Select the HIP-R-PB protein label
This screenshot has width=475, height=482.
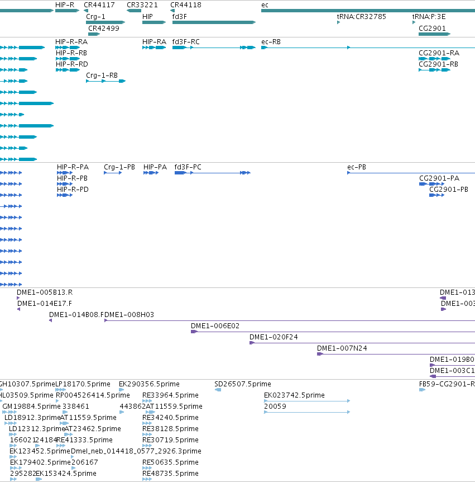pos(73,178)
